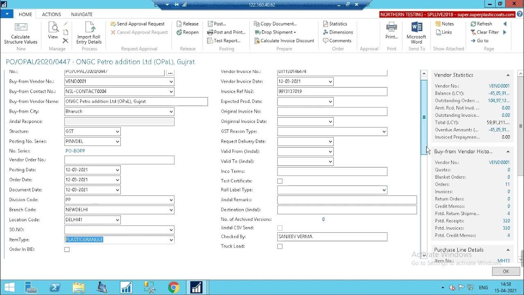Screen dimensions: 524x295
Task: Open File Explorer from the taskbar
Action: tap(78, 288)
